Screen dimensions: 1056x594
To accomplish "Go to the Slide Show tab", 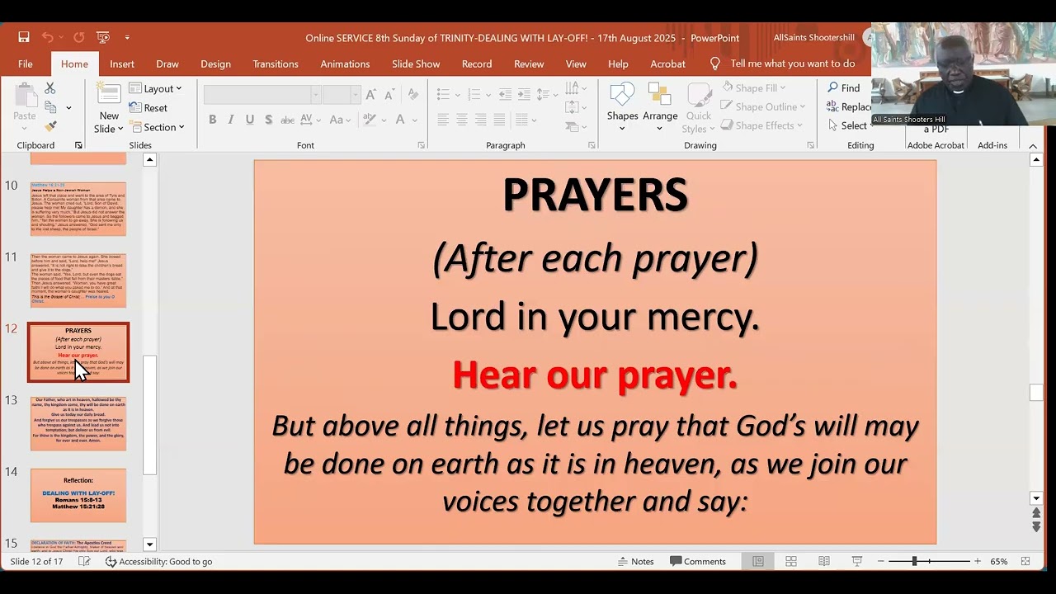I will [x=416, y=64].
